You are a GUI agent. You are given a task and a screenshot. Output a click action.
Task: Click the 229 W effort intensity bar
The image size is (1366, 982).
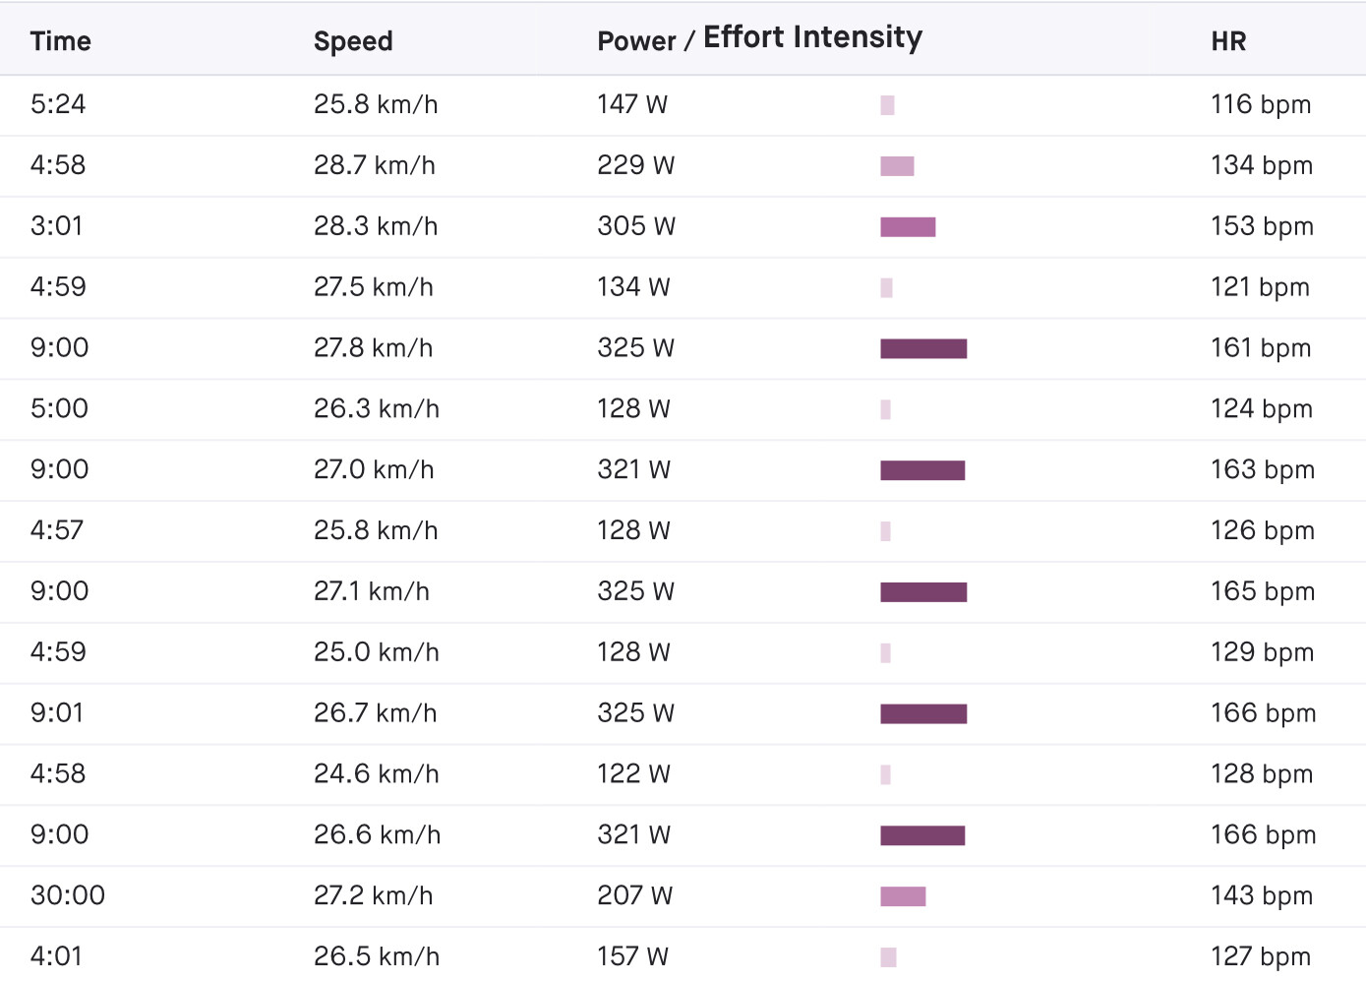pos(897,166)
